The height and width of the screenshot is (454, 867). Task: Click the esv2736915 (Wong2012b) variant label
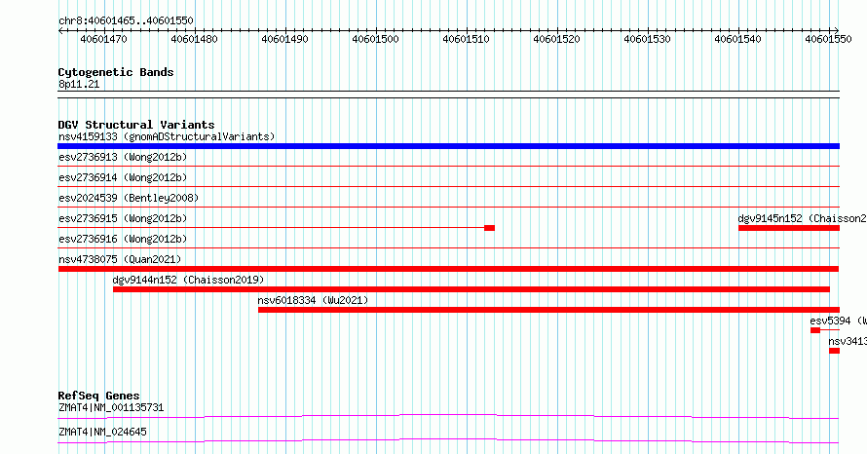point(123,218)
